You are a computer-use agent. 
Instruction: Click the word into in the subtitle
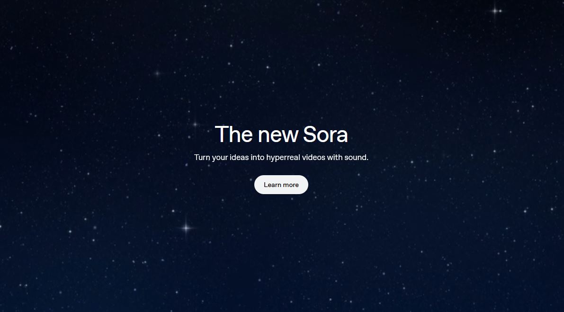(258, 158)
